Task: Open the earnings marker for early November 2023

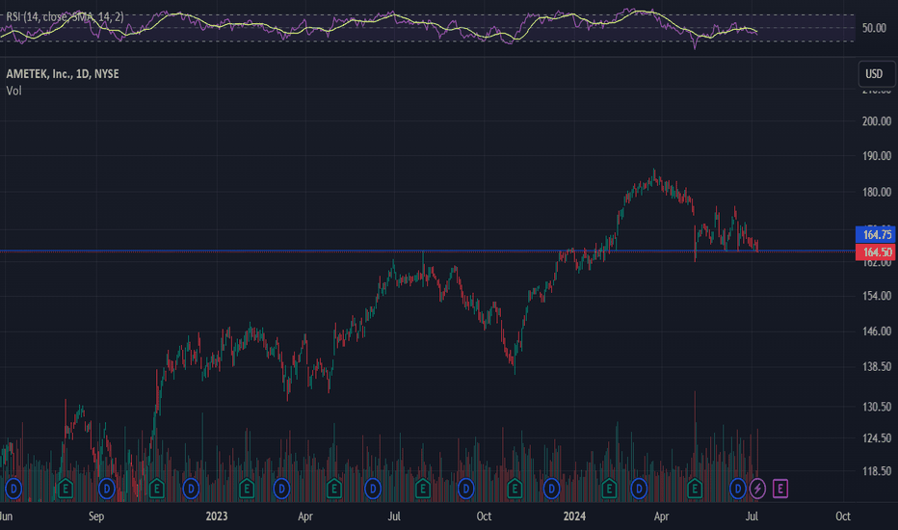Action: (x=515, y=489)
